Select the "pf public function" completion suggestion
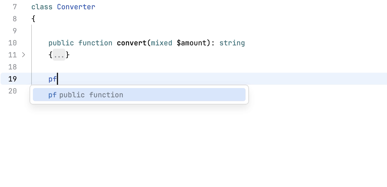 [x=86, y=95]
